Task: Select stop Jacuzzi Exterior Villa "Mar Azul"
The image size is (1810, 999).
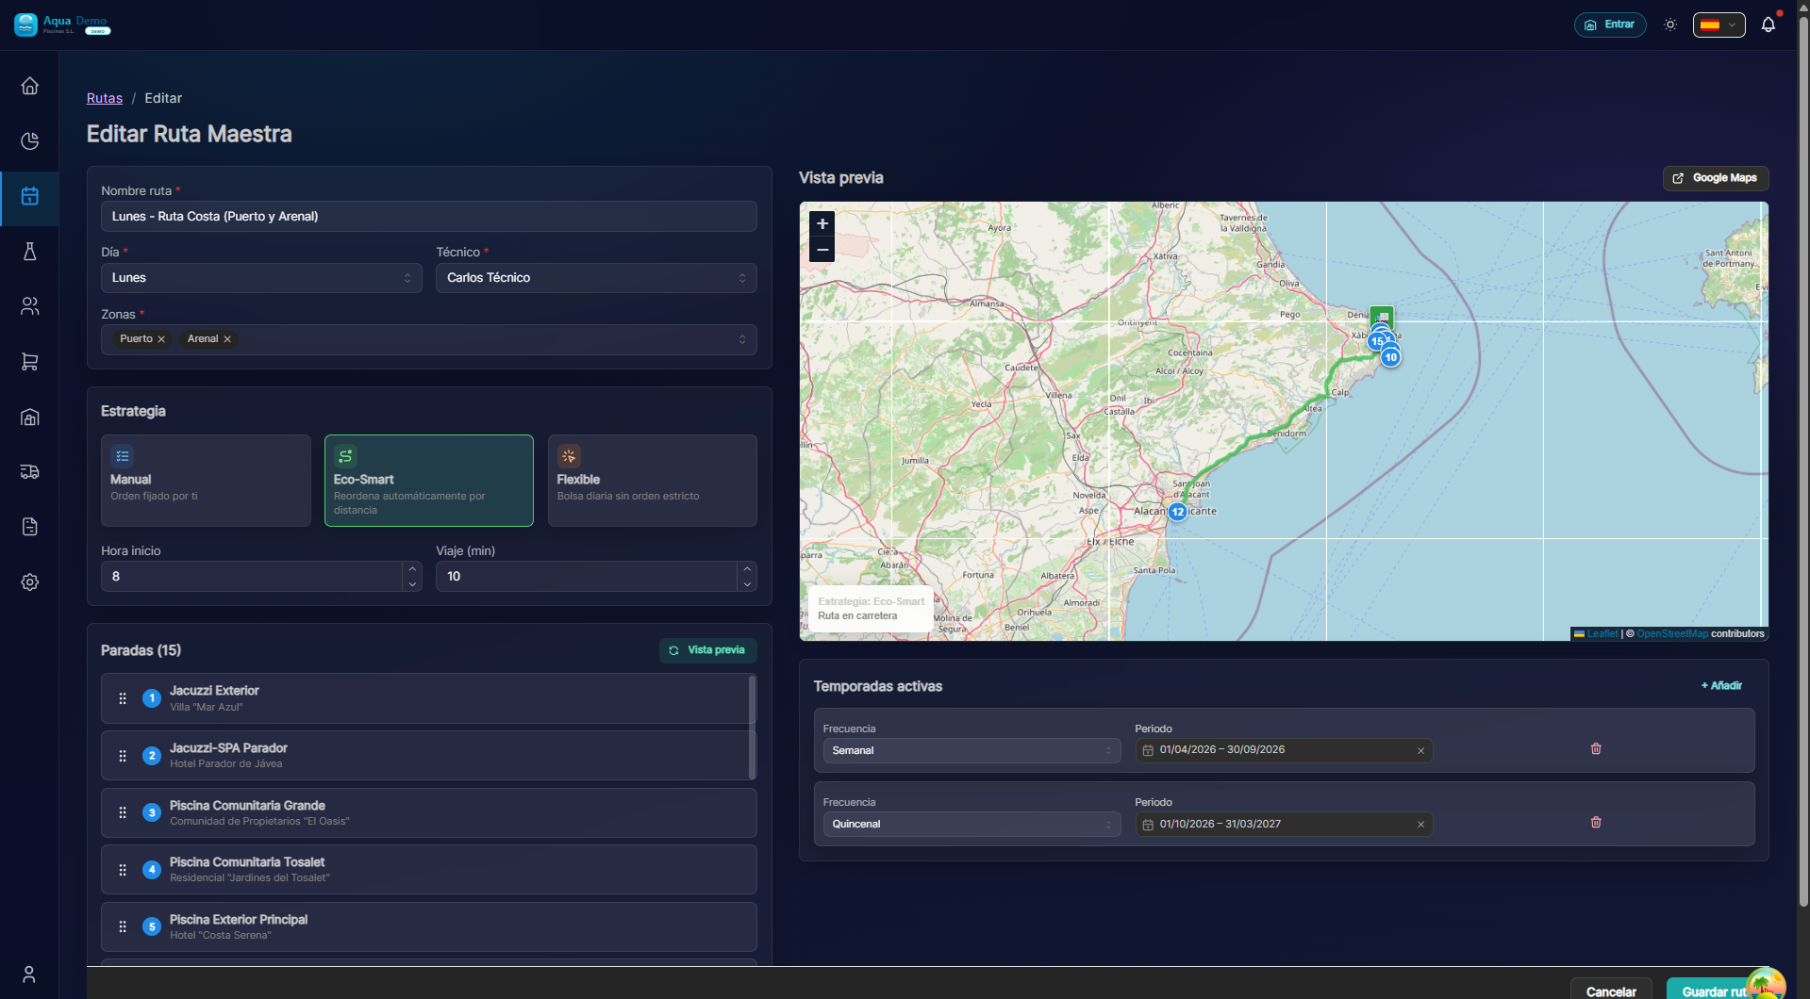Action: click(429, 698)
